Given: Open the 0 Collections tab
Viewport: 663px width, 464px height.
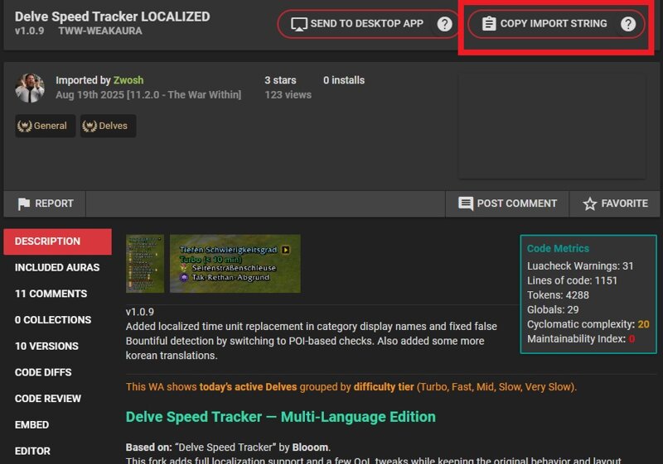Looking at the screenshot, I should point(57,320).
